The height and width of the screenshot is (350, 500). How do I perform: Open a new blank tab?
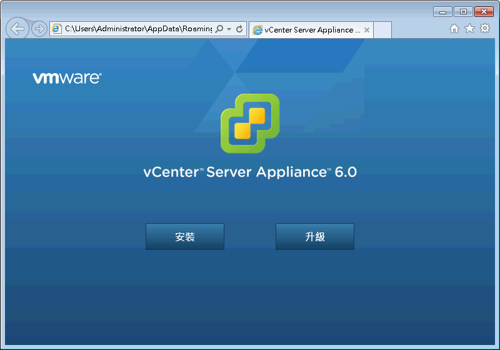382,30
